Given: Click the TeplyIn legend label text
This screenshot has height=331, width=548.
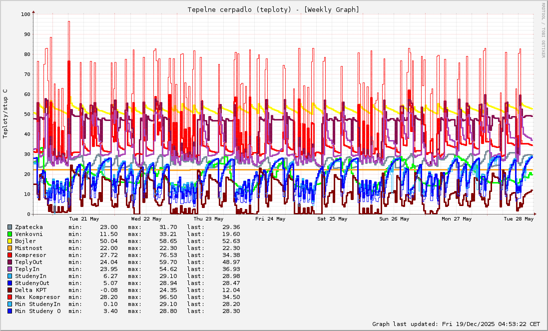Looking at the screenshot, I should tap(27, 269).
